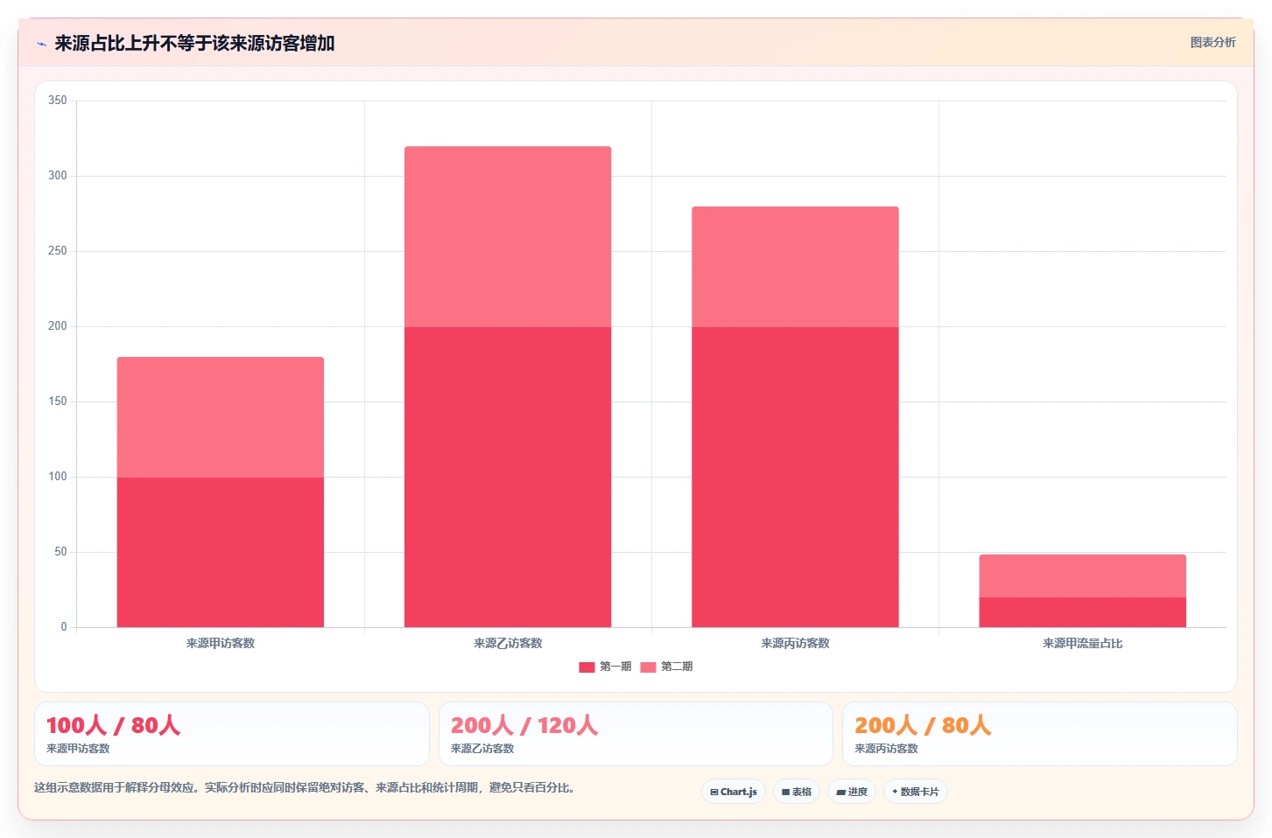Viewport: 1272px width, 838px height.
Task: Click the 来源甲流量占比 x-axis label
Action: pos(1083,643)
